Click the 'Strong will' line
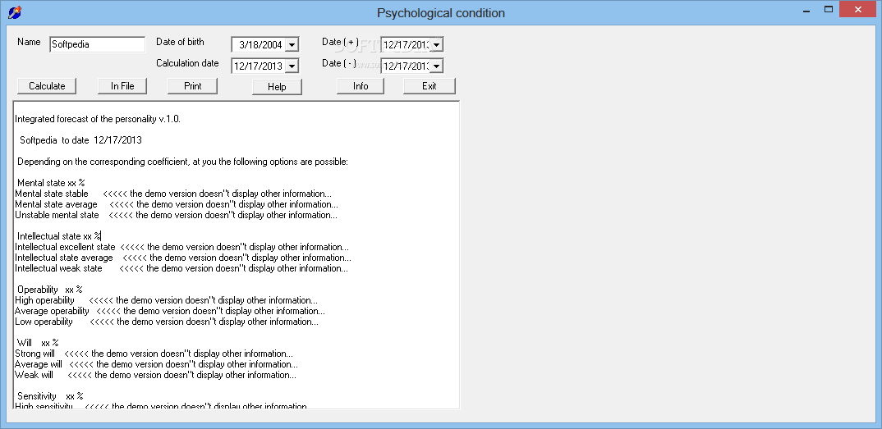882x429 pixels. pos(154,354)
